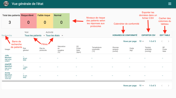The width and height of the screenshot is (176, 98).
Task: Click Glucose sanguin (mmol) column header
Action: pos(116,49)
